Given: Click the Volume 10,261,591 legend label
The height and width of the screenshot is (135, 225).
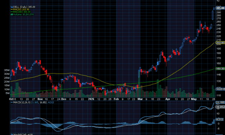Looking at the screenshot, I should (22, 14).
